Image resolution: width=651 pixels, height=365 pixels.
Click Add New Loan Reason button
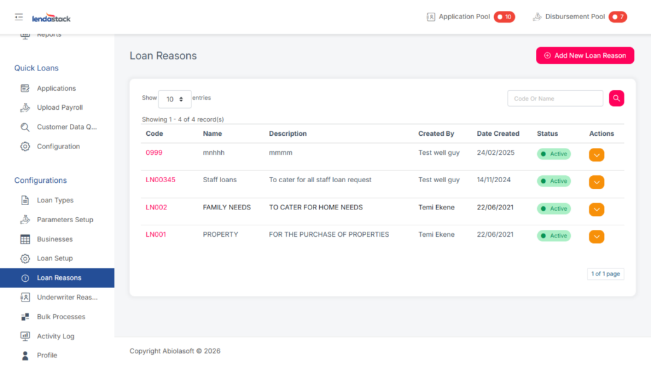pyautogui.click(x=584, y=56)
